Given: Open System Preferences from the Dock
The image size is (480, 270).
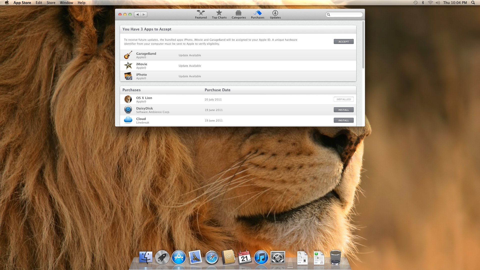Looking at the screenshot, I should (277, 257).
